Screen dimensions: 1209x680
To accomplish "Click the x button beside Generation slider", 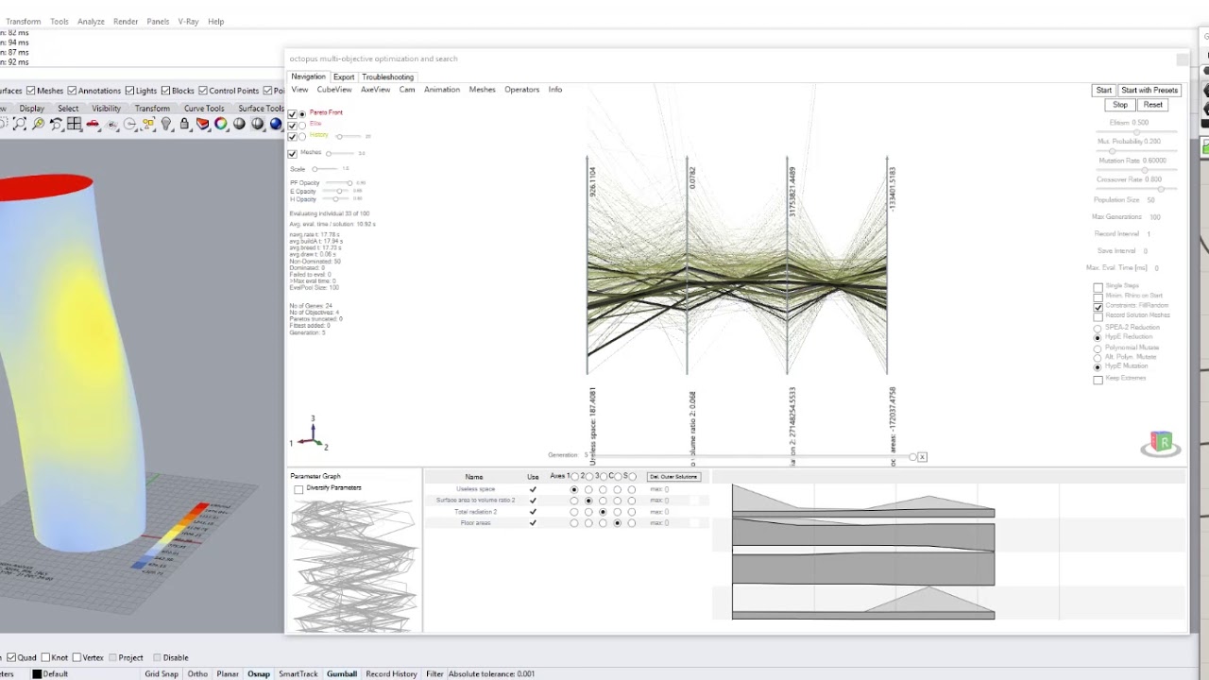I will pos(922,457).
